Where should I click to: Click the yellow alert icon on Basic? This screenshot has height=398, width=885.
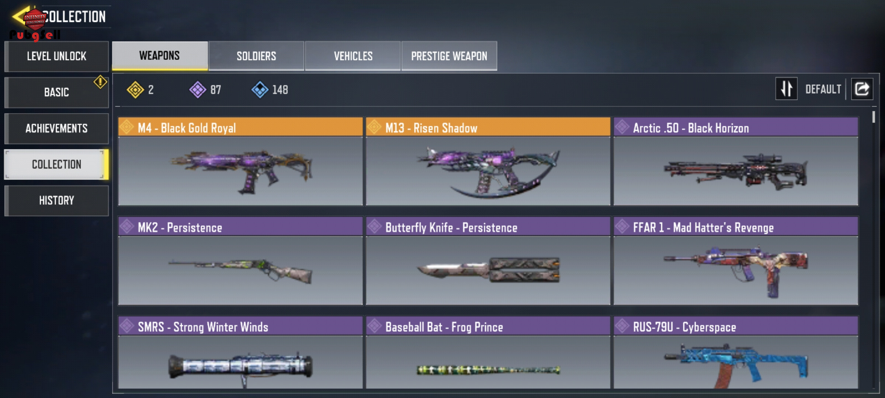[x=100, y=82]
